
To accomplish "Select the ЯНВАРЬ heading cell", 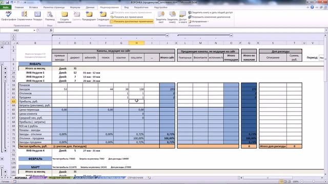I will tap(35, 64).
